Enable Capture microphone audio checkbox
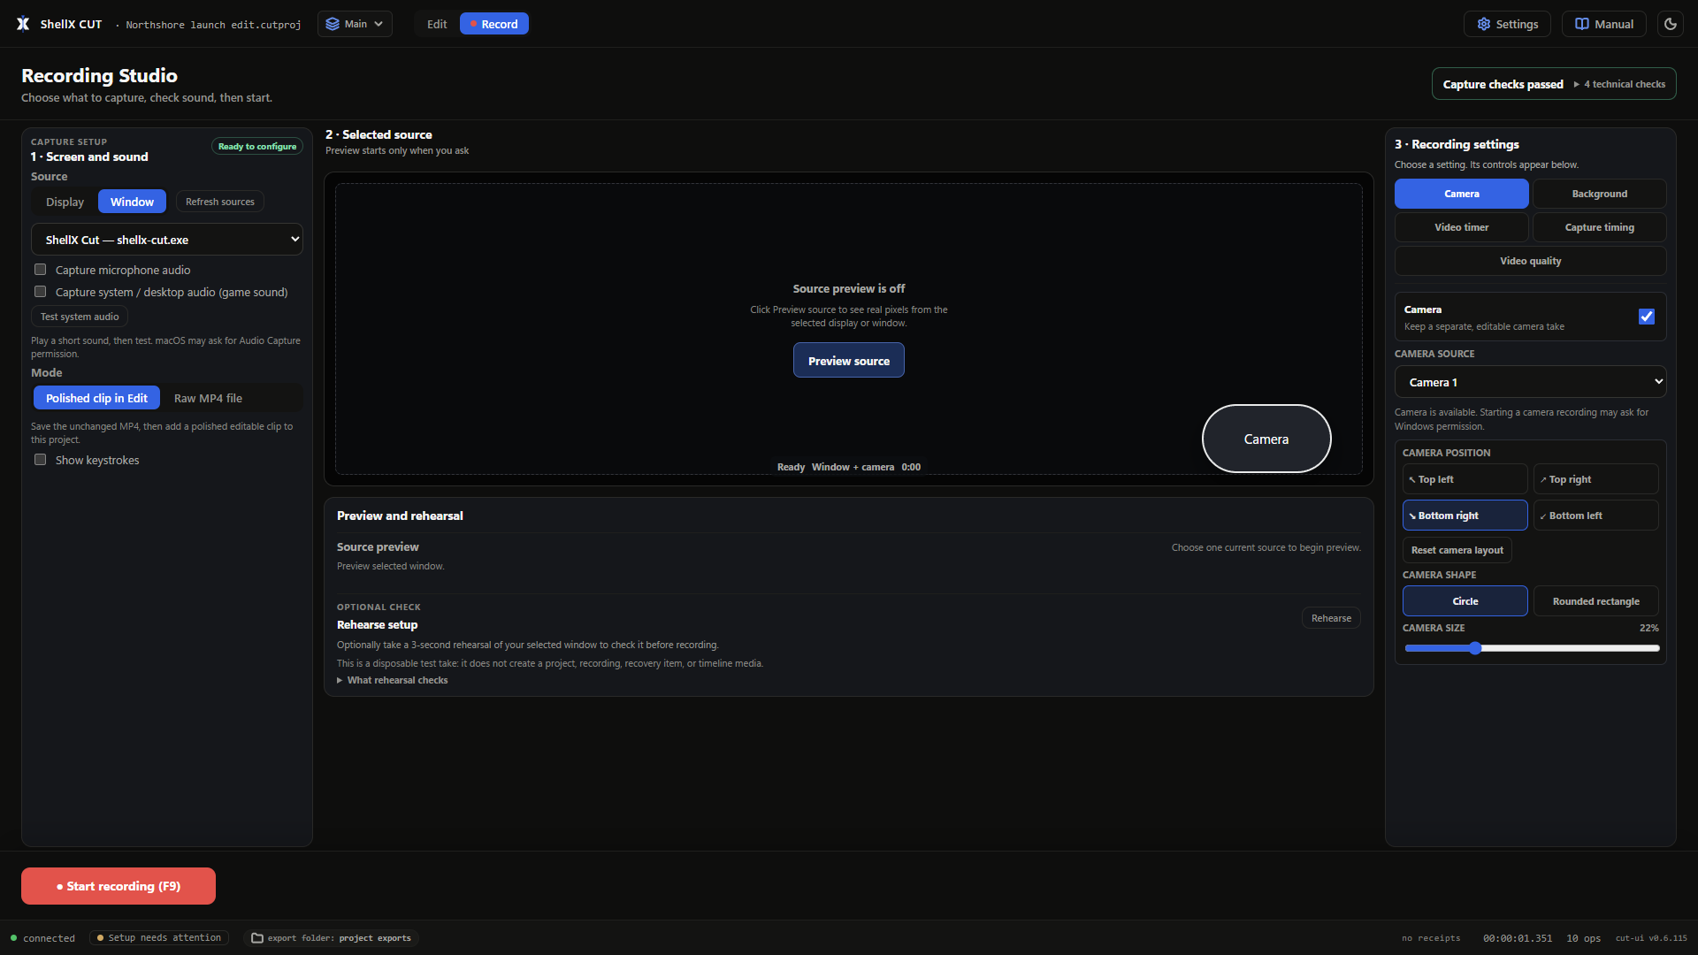 pos(40,270)
